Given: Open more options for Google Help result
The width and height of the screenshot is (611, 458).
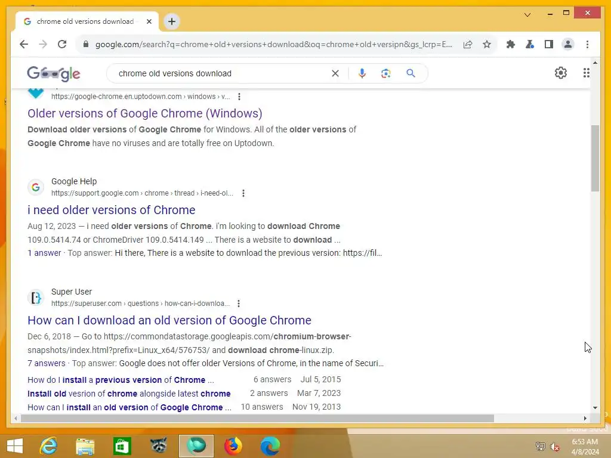Looking at the screenshot, I should pyautogui.click(x=243, y=193).
